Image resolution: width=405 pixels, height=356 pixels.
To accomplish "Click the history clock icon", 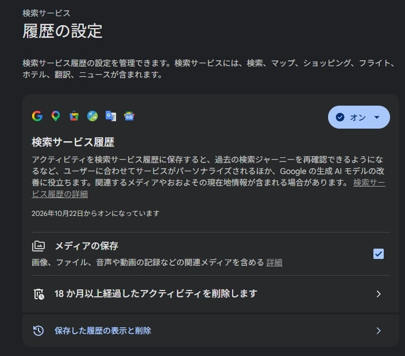I will pos(38,331).
